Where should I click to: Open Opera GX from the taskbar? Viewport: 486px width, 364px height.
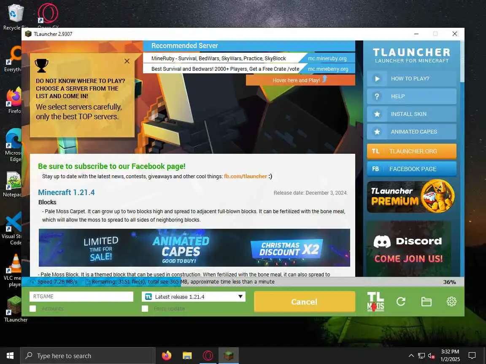click(208, 356)
